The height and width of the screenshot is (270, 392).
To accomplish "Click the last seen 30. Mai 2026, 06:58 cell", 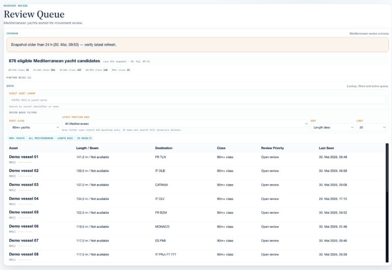I will click(x=333, y=171).
